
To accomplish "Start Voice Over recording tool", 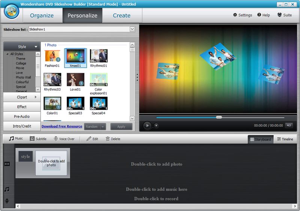I will click(x=64, y=139).
